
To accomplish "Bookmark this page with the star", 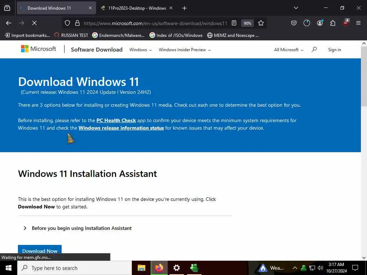I will [261, 23].
